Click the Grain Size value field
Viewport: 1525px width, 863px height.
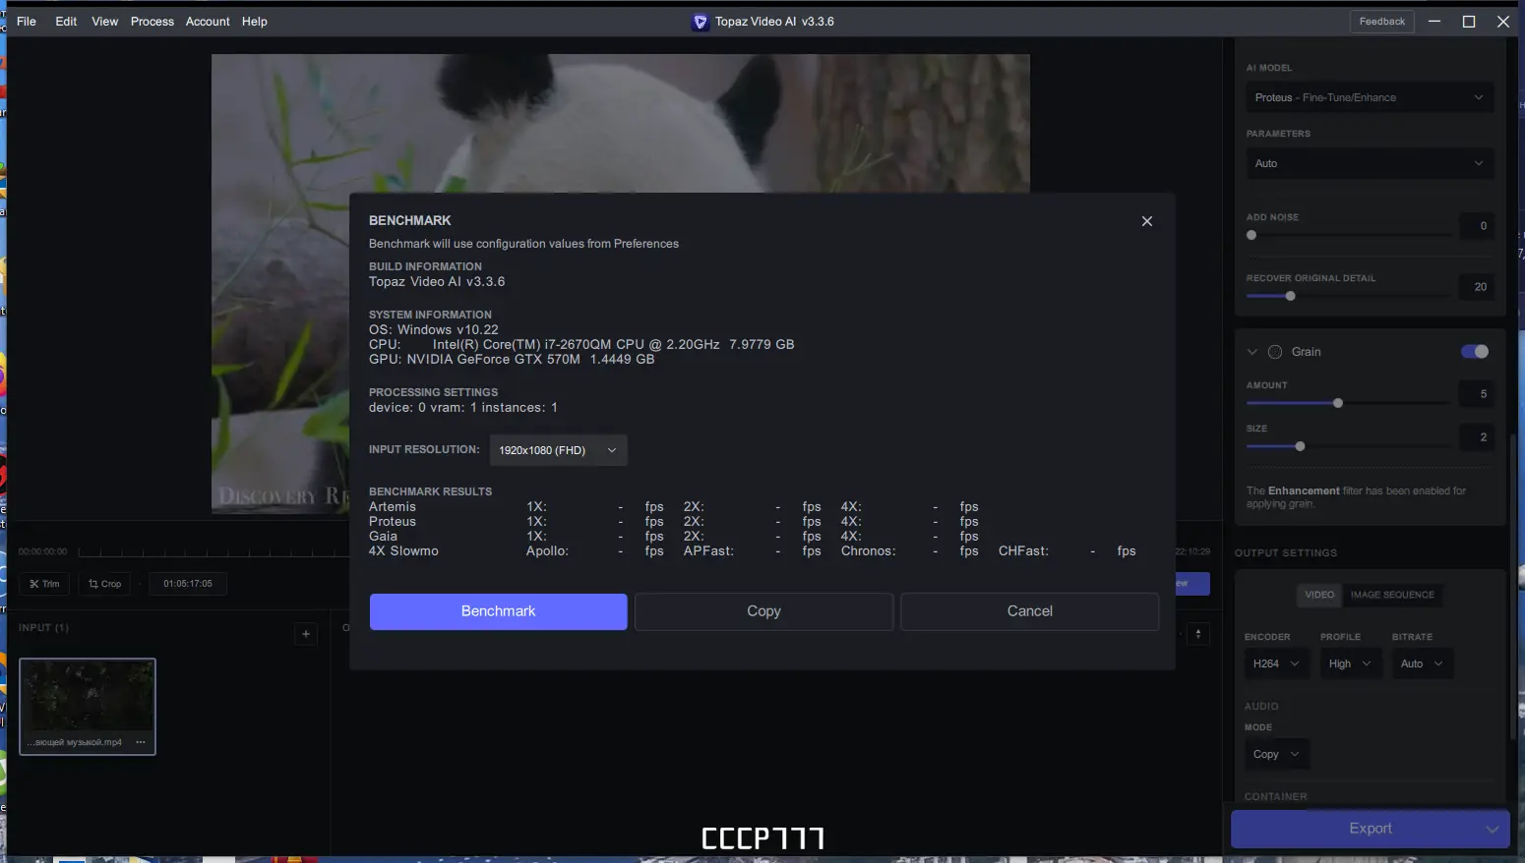point(1476,437)
